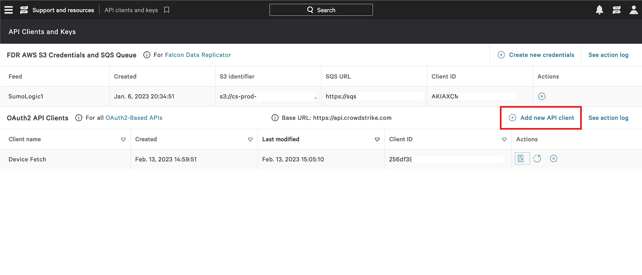Screen dimensions: 642x275
Task: Open the Client name column sort dropdown
Action: (123, 139)
